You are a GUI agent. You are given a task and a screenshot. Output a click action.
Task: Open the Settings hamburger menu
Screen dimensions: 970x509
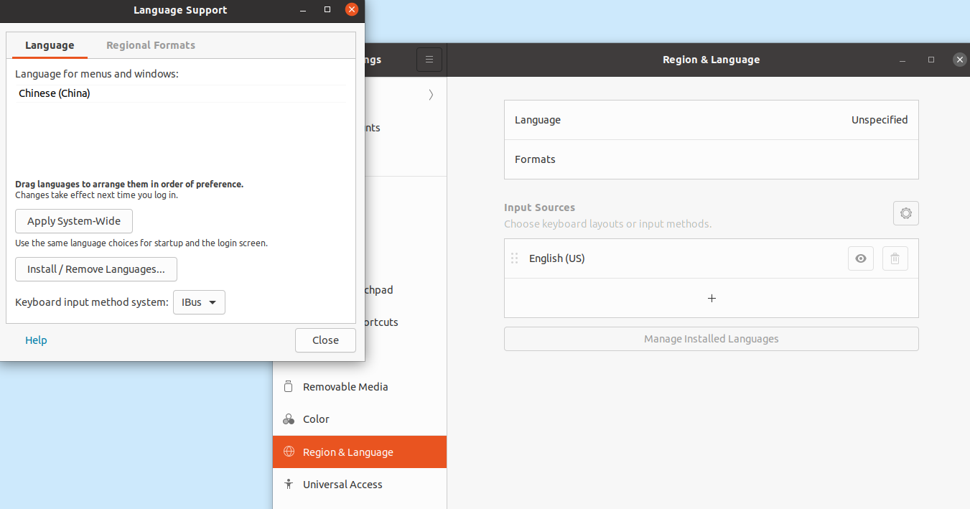[x=429, y=60]
